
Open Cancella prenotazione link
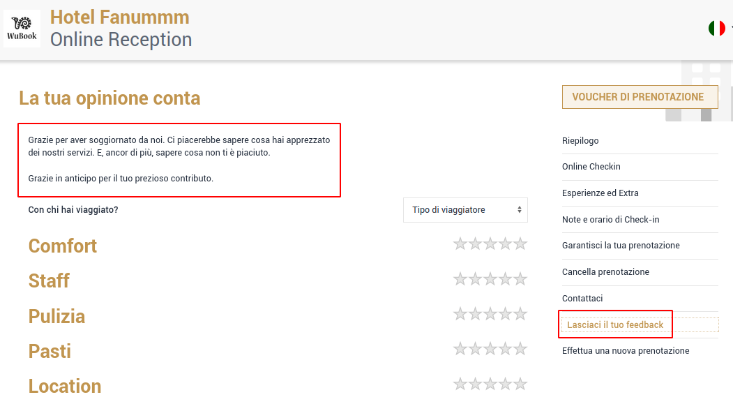pyautogui.click(x=605, y=271)
